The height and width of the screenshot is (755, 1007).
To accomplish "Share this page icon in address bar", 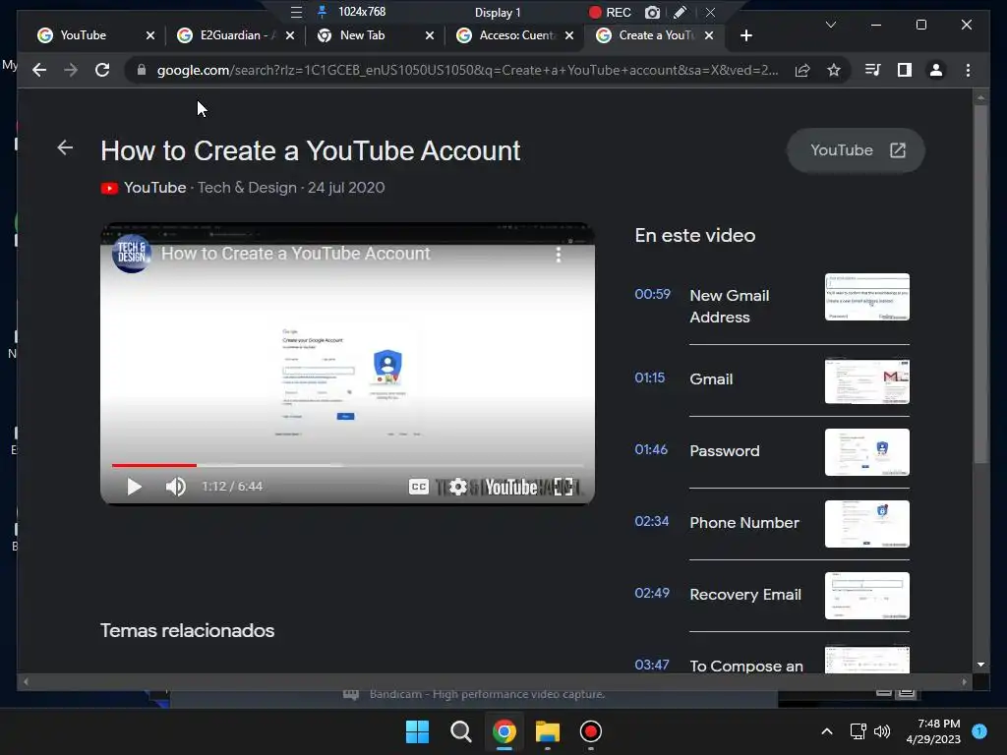I will point(802,70).
